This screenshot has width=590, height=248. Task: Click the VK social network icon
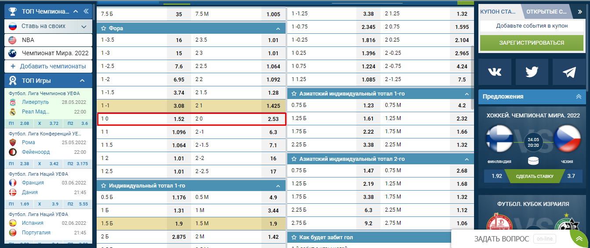tap(495, 72)
